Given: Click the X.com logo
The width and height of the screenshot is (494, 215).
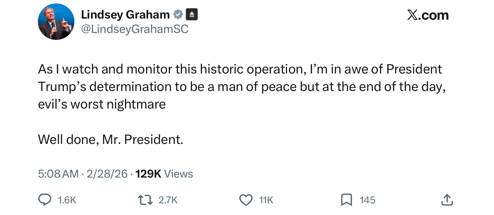Looking at the screenshot, I should pos(428,15).
